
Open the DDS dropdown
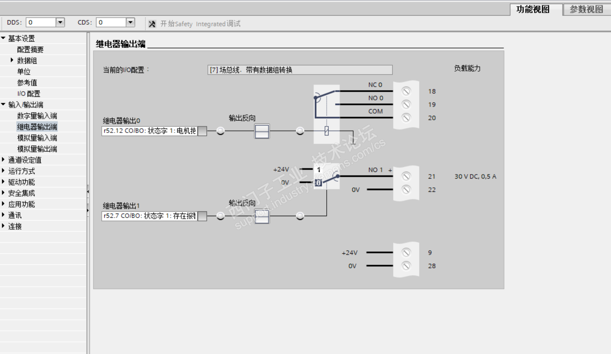(61, 22)
